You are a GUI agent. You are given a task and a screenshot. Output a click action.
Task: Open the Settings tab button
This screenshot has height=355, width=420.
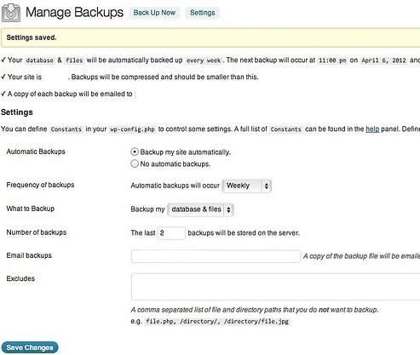(x=202, y=13)
